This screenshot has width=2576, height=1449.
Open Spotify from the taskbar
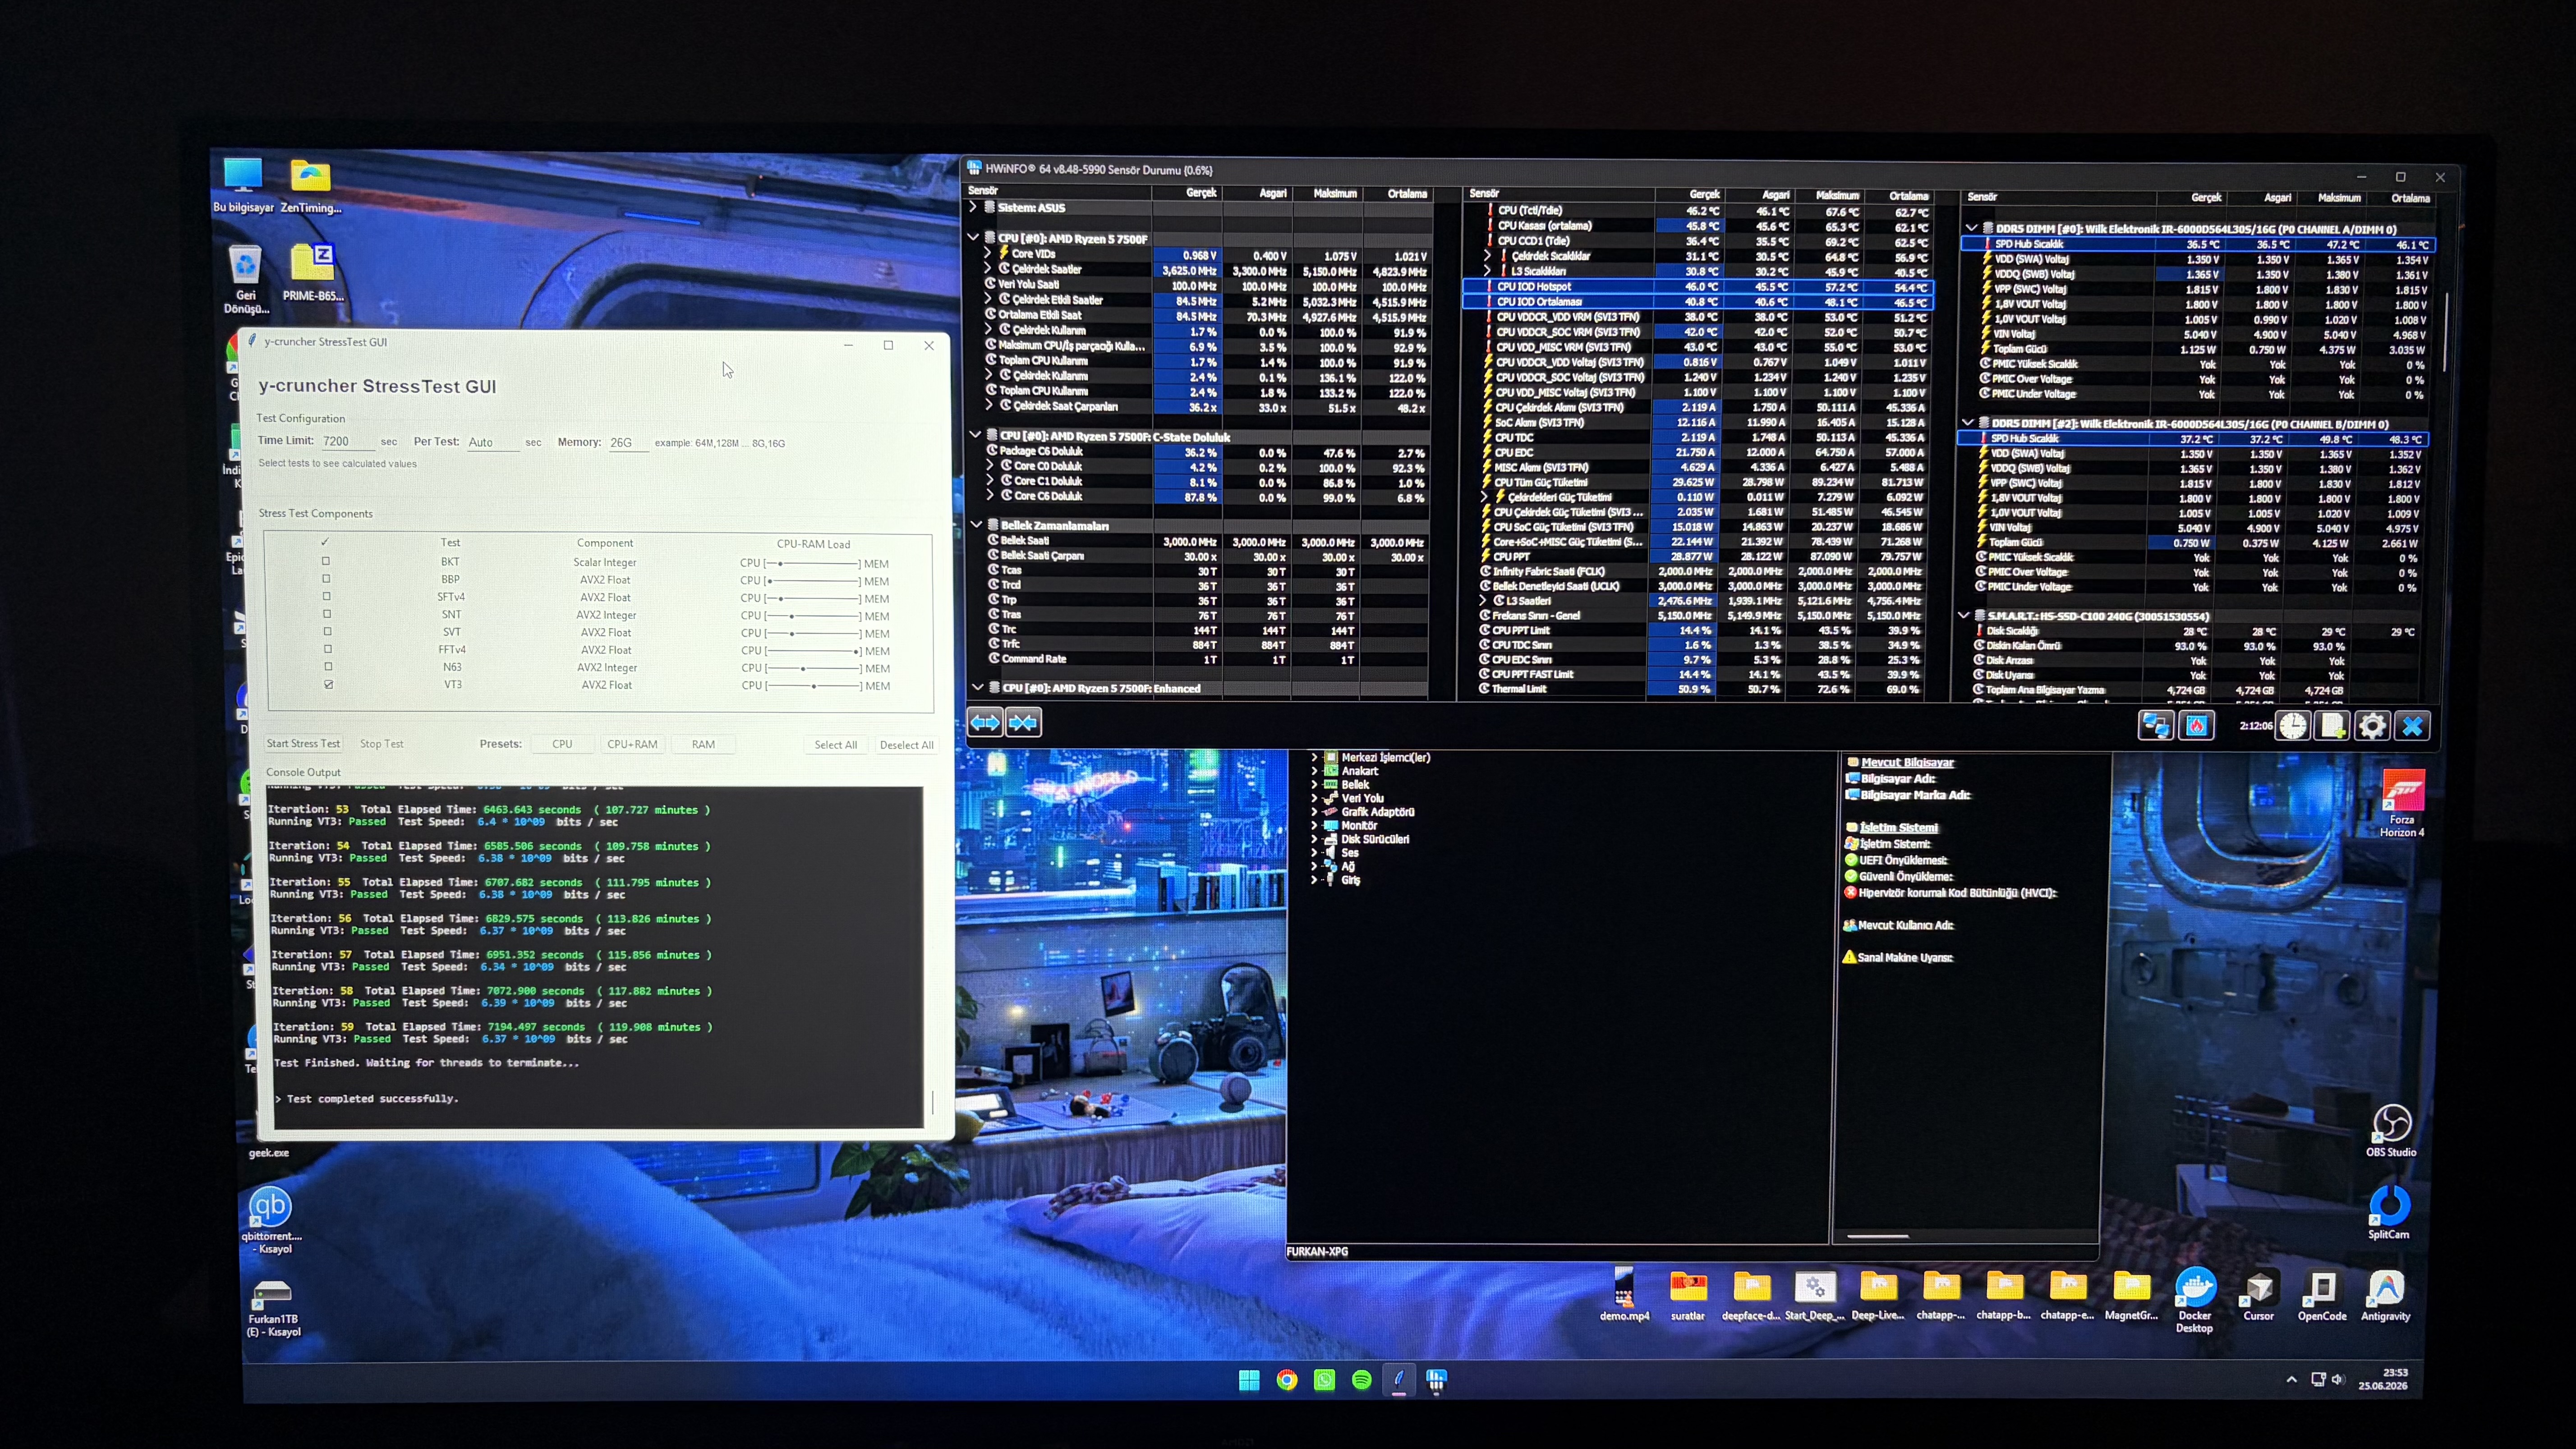tap(1361, 1380)
